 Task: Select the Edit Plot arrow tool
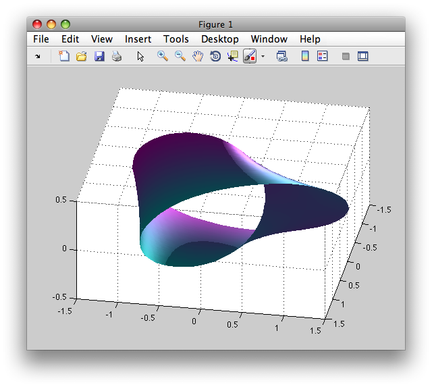140,56
